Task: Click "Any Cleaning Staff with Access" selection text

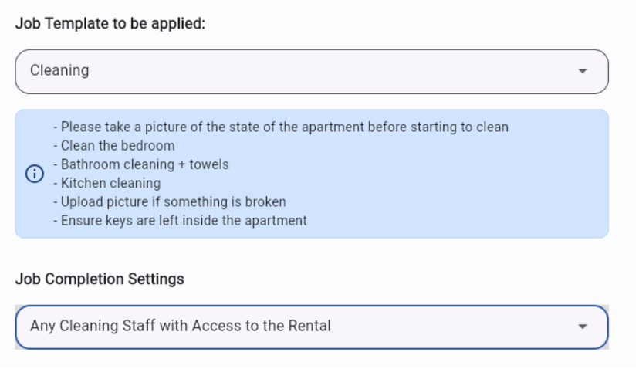Action: (x=180, y=326)
